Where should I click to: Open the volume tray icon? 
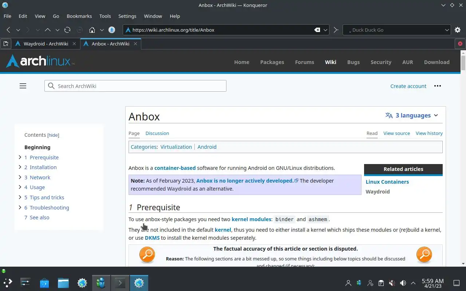tap(403, 283)
